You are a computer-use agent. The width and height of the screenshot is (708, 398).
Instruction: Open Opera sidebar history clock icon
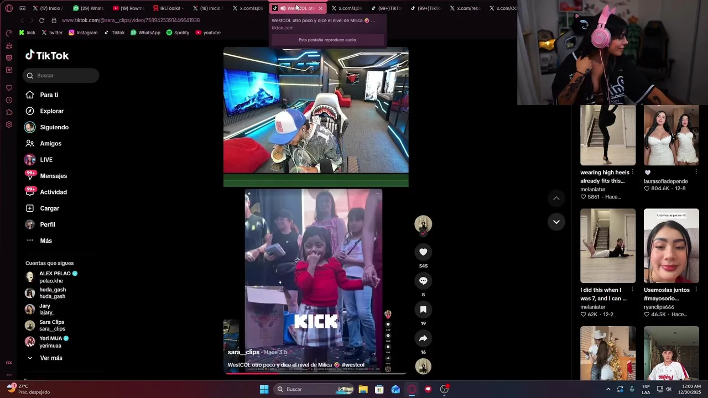pyautogui.click(x=9, y=100)
